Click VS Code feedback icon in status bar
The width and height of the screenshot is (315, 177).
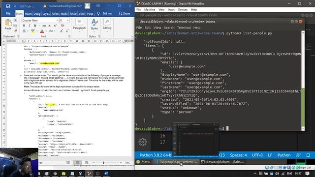[x=298, y=155]
